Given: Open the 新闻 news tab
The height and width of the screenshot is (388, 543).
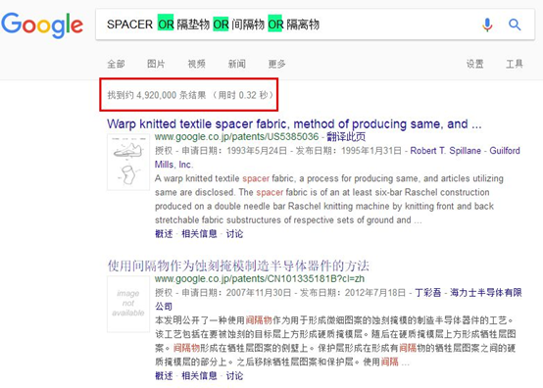Looking at the screenshot, I should click(x=237, y=64).
